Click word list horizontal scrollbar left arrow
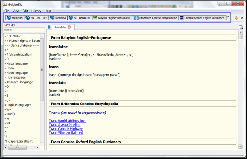This screenshot has height=159, width=247. (x=6, y=147)
